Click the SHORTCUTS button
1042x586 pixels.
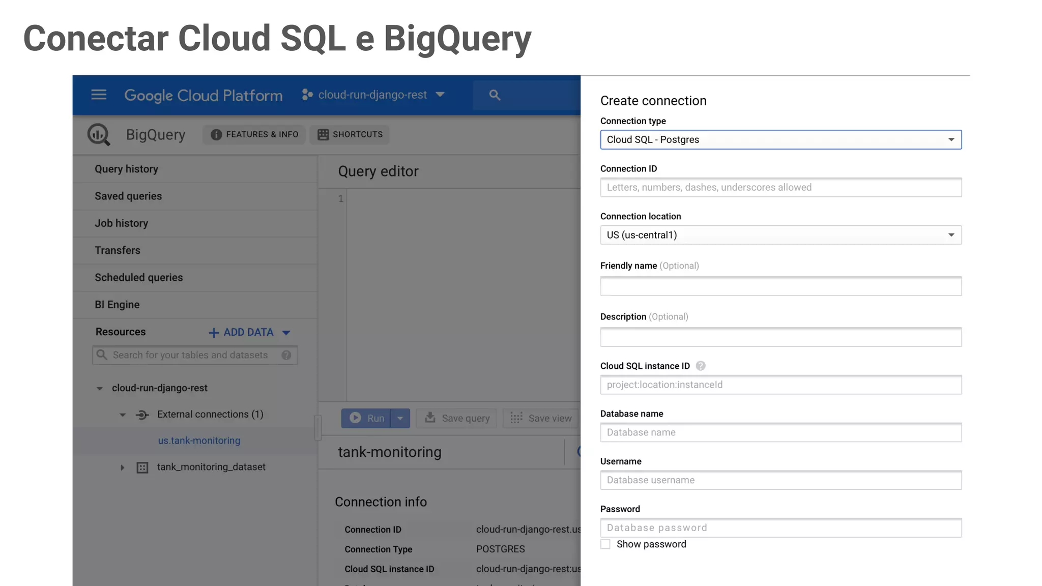click(x=350, y=134)
